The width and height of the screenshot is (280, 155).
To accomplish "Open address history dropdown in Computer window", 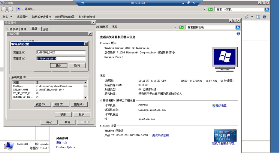I will 205,9.
